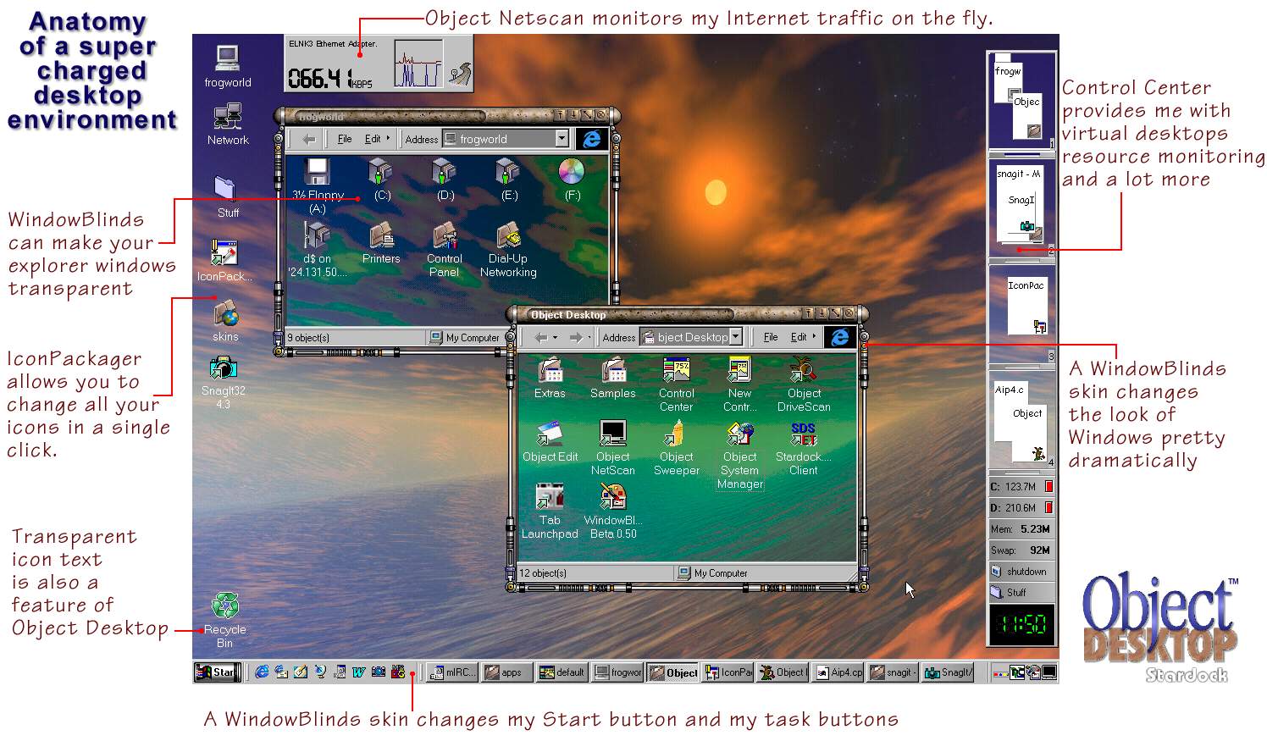Image resolution: width=1267 pixels, height=741 pixels.
Task: Open Forward button history arrow in Object Desktop
Action: click(590, 337)
